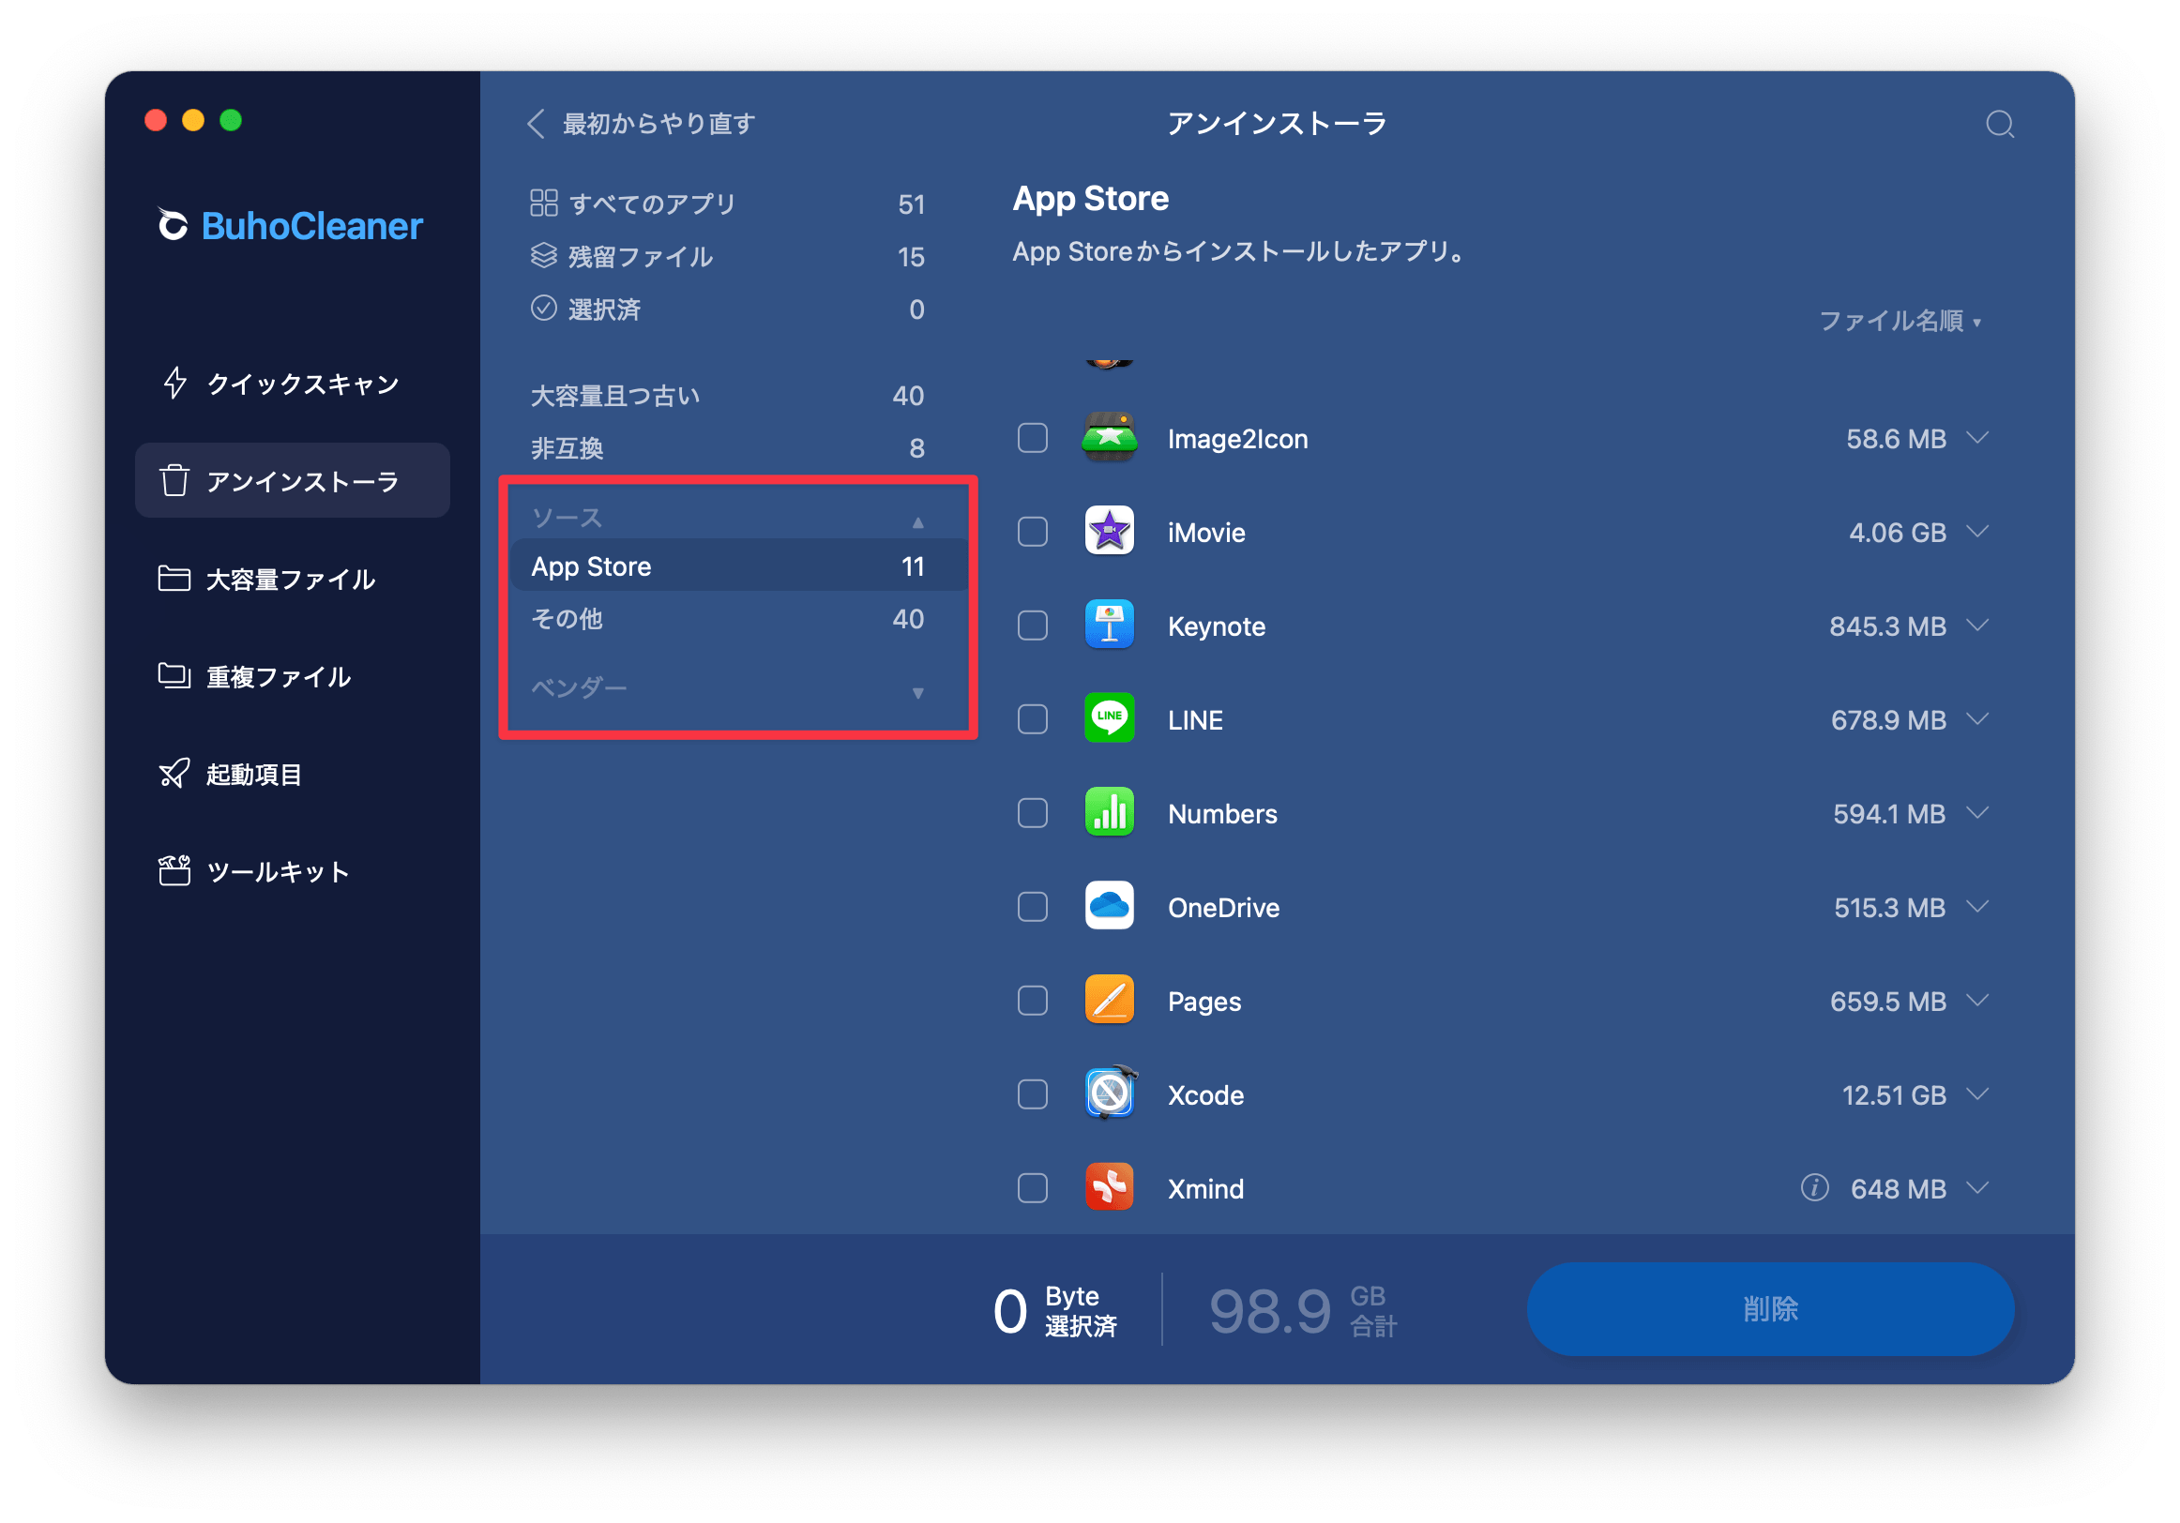The height and width of the screenshot is (1523, 2180).
Task: Expand the Xmind row chevron
Action: tap(1976, 1187)
